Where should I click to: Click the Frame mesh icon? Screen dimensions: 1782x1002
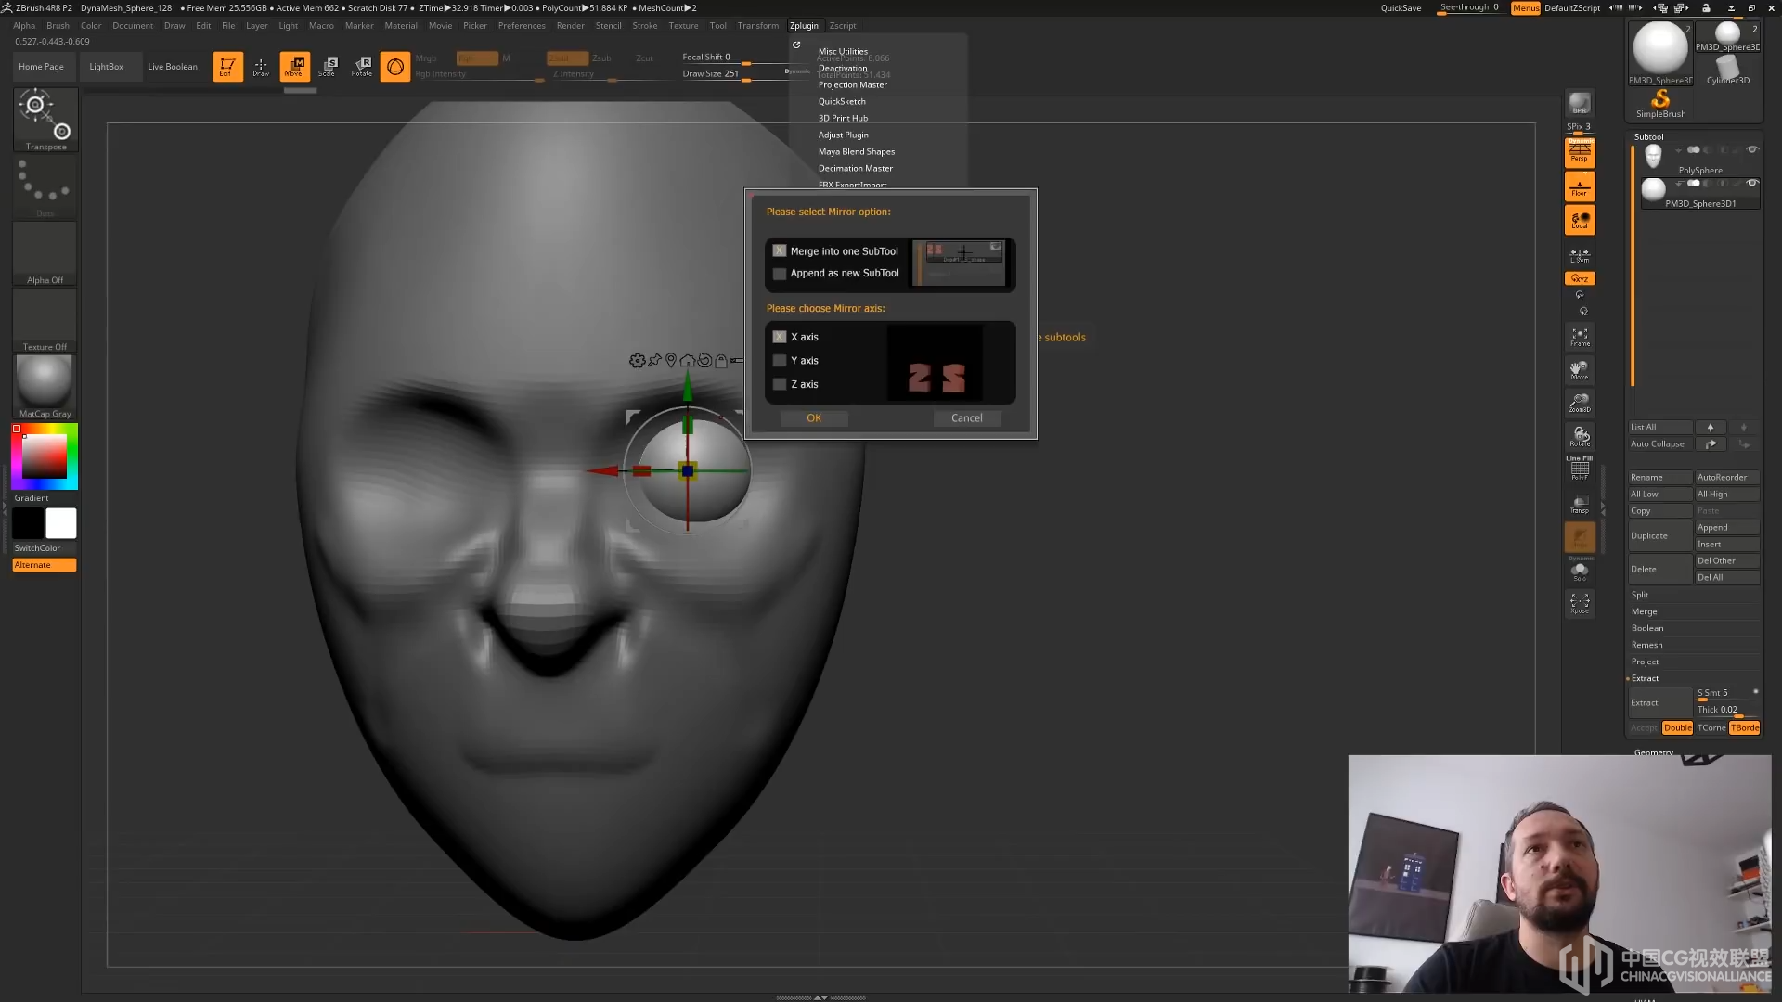1580,336
